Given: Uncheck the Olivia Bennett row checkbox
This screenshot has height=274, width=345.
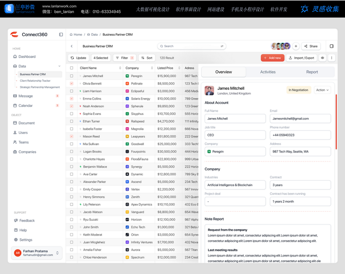Looking at the screenshot, I should 72,84.
